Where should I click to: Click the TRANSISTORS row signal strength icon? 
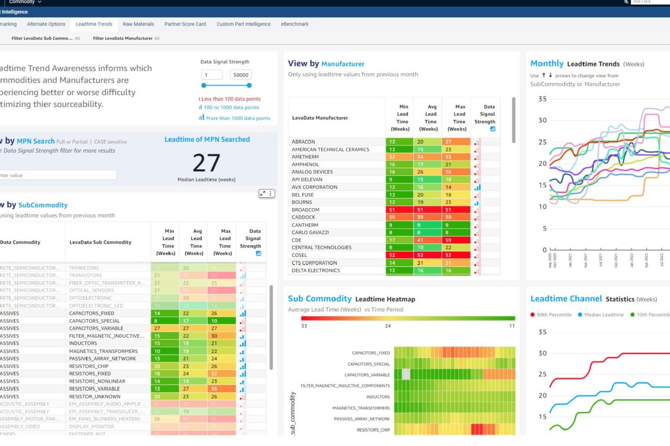point(243,275)
